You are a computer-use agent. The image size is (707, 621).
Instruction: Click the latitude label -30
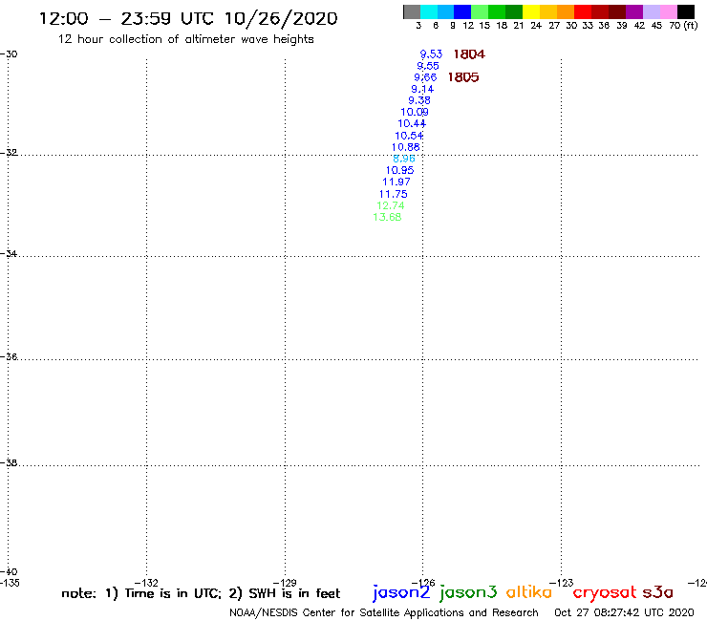coord(9,54)
